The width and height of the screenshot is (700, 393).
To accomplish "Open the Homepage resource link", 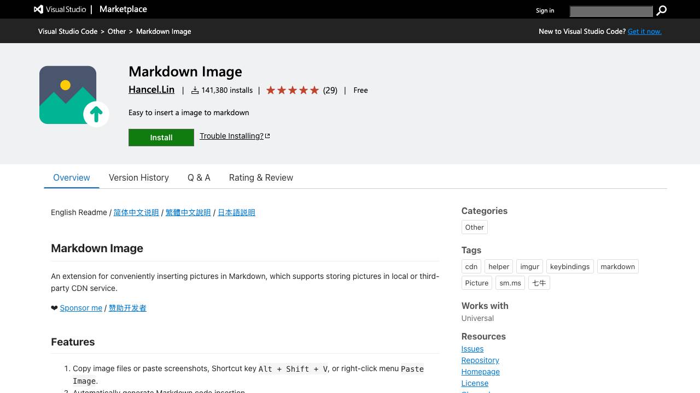I will pyautogui.click(x=481, y=372).
